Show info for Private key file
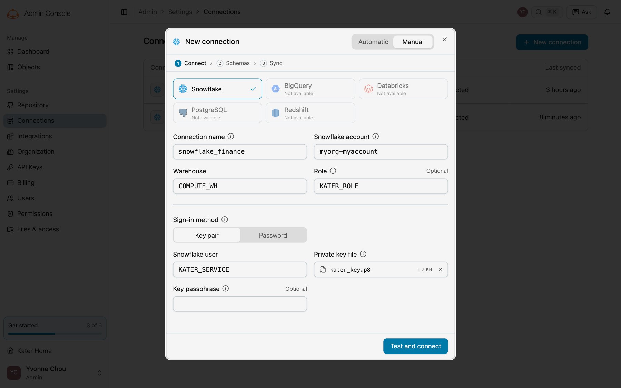The height and width of the screenshot is (388, 621). tap(363, 254)
